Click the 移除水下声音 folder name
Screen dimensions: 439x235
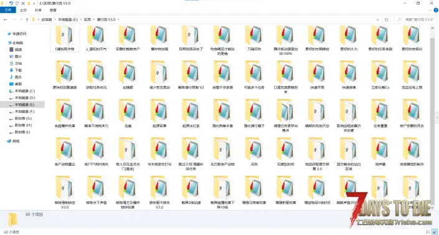96,203
